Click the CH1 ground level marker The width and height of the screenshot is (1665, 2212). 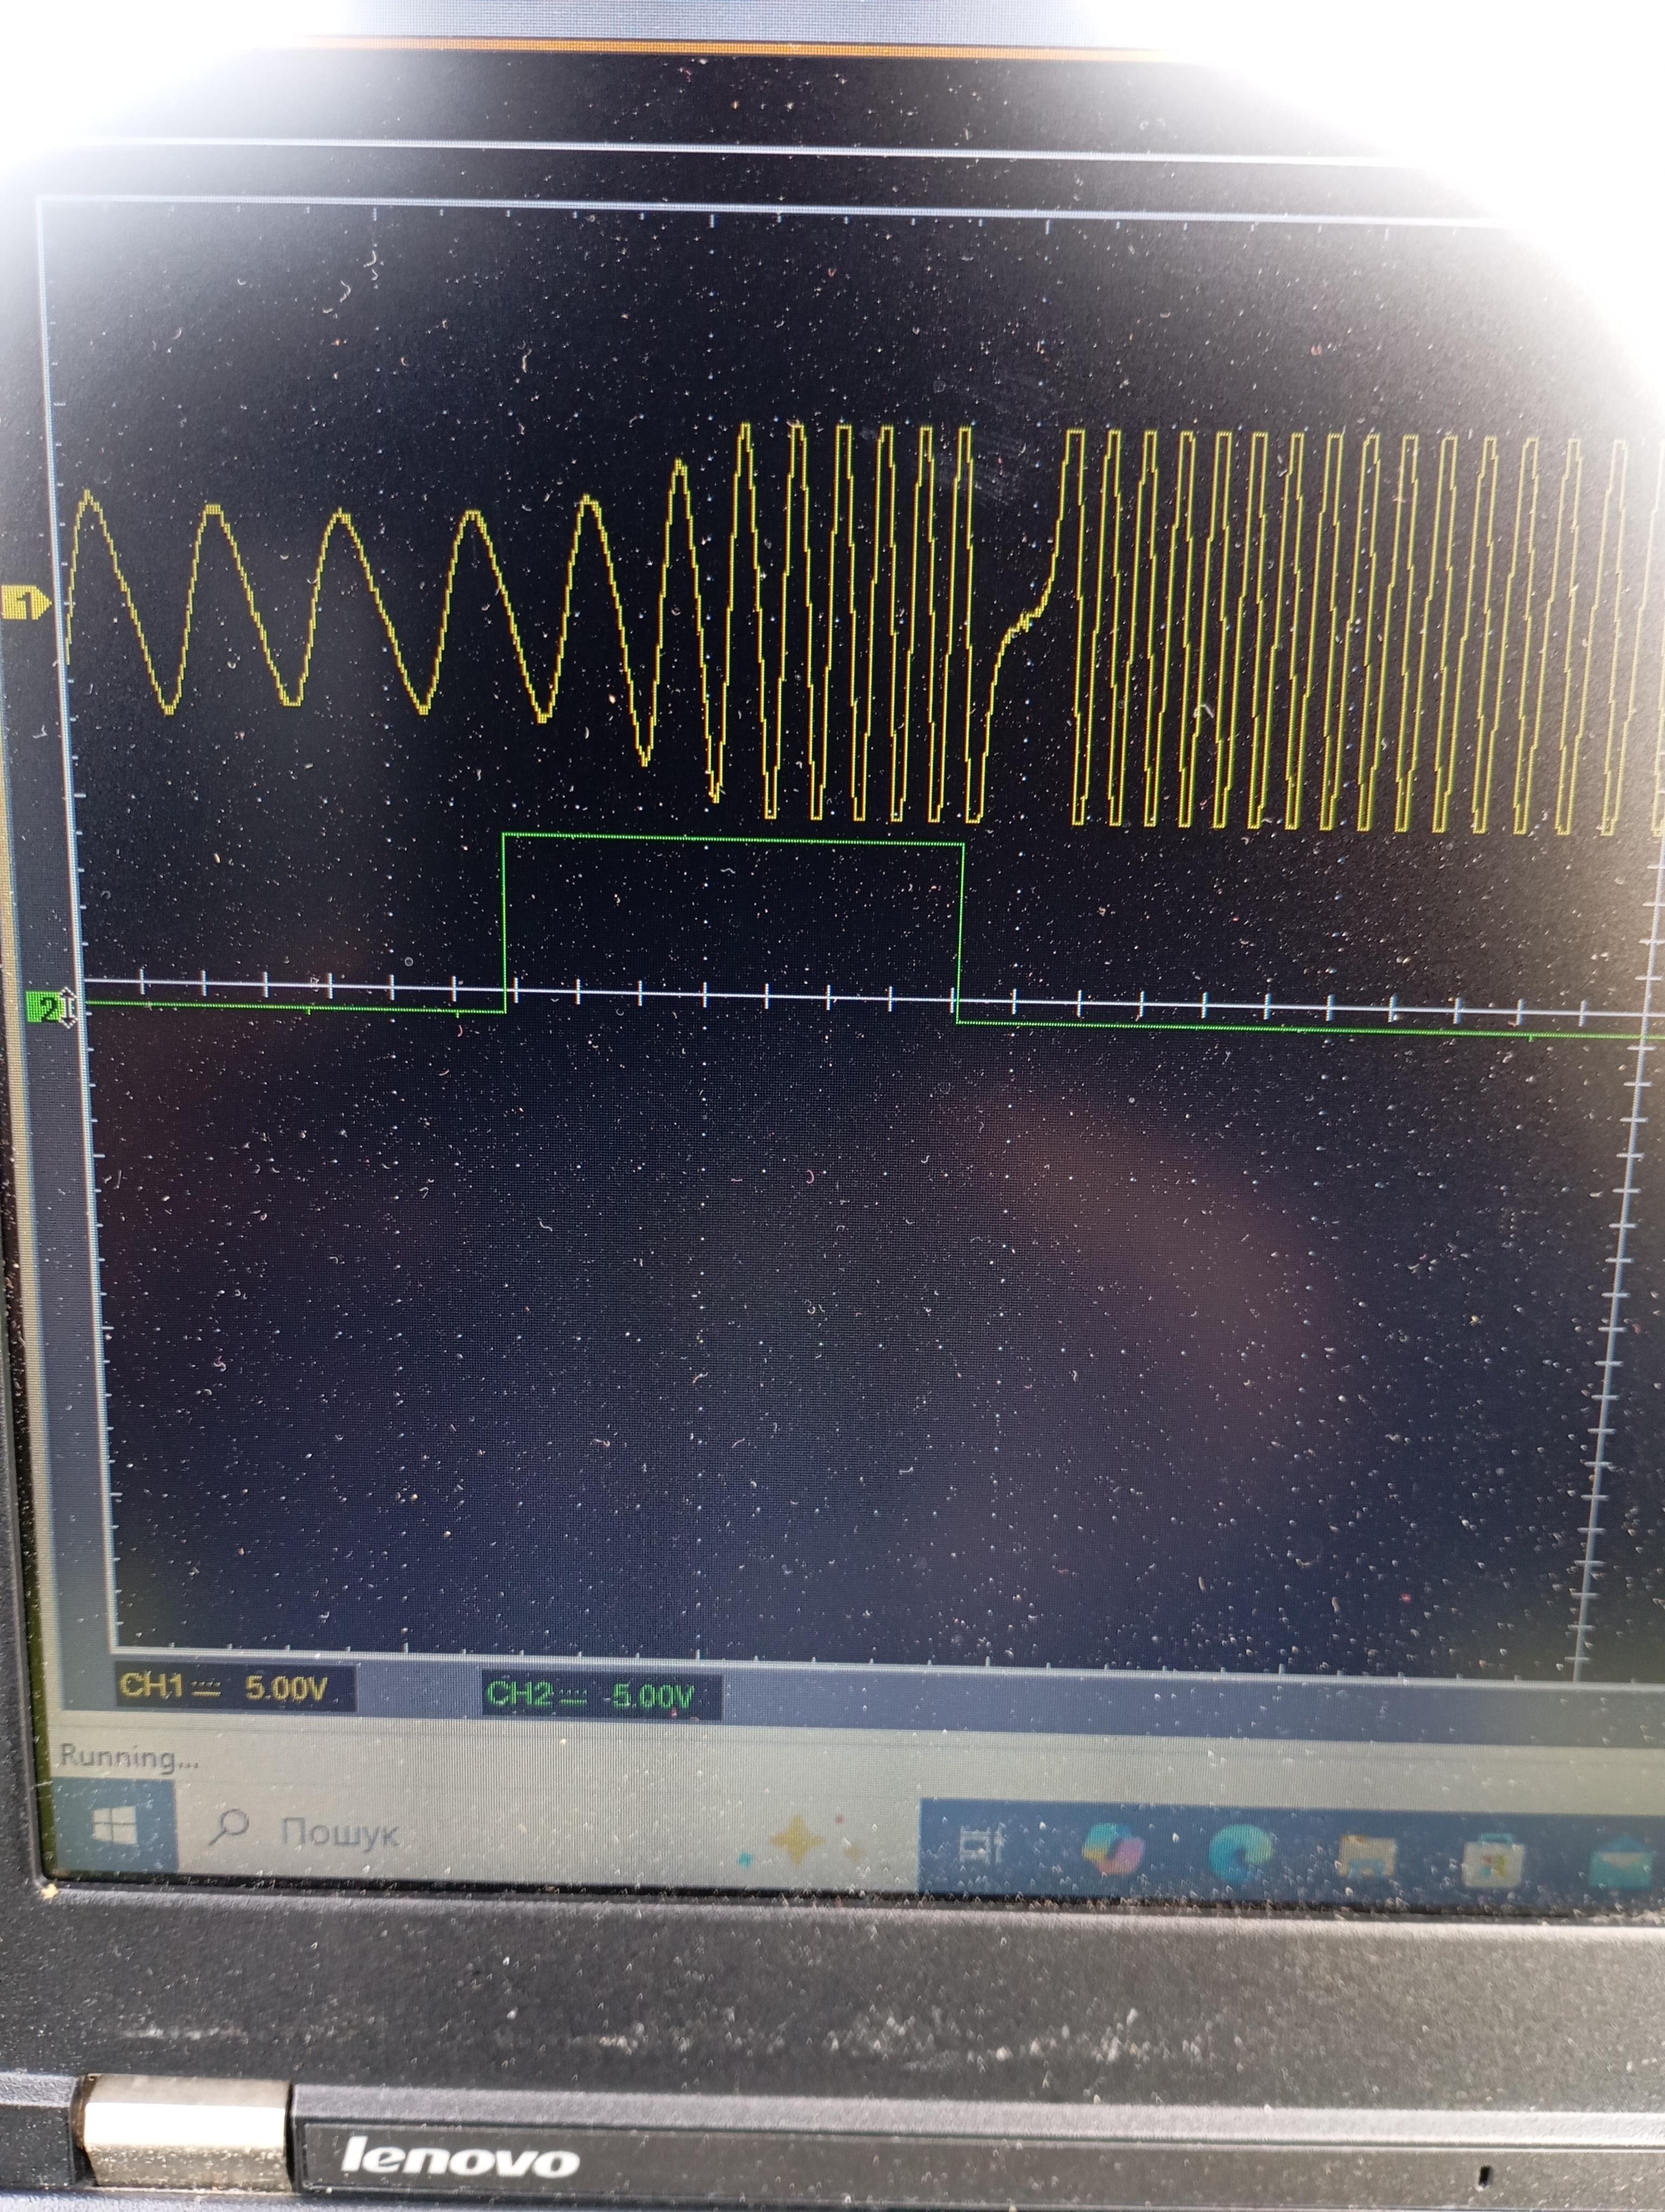coord(26,602)
